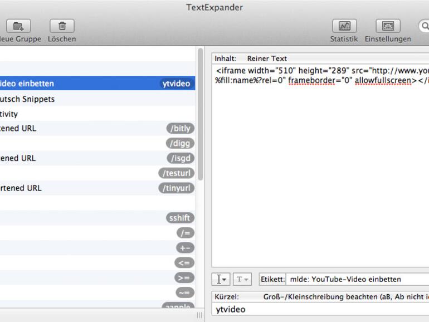Select snippet with +- abbreviation
Viewport: 429px width, 322px height.
(97, 248)
